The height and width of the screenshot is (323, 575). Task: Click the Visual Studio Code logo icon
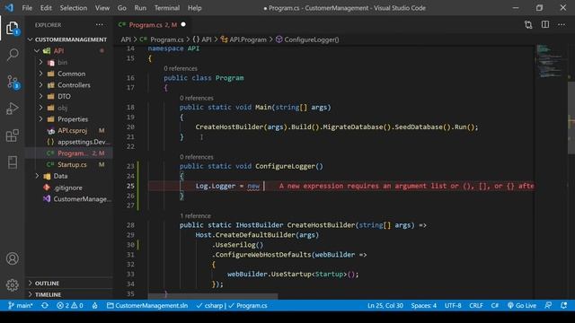click(9, 8)
